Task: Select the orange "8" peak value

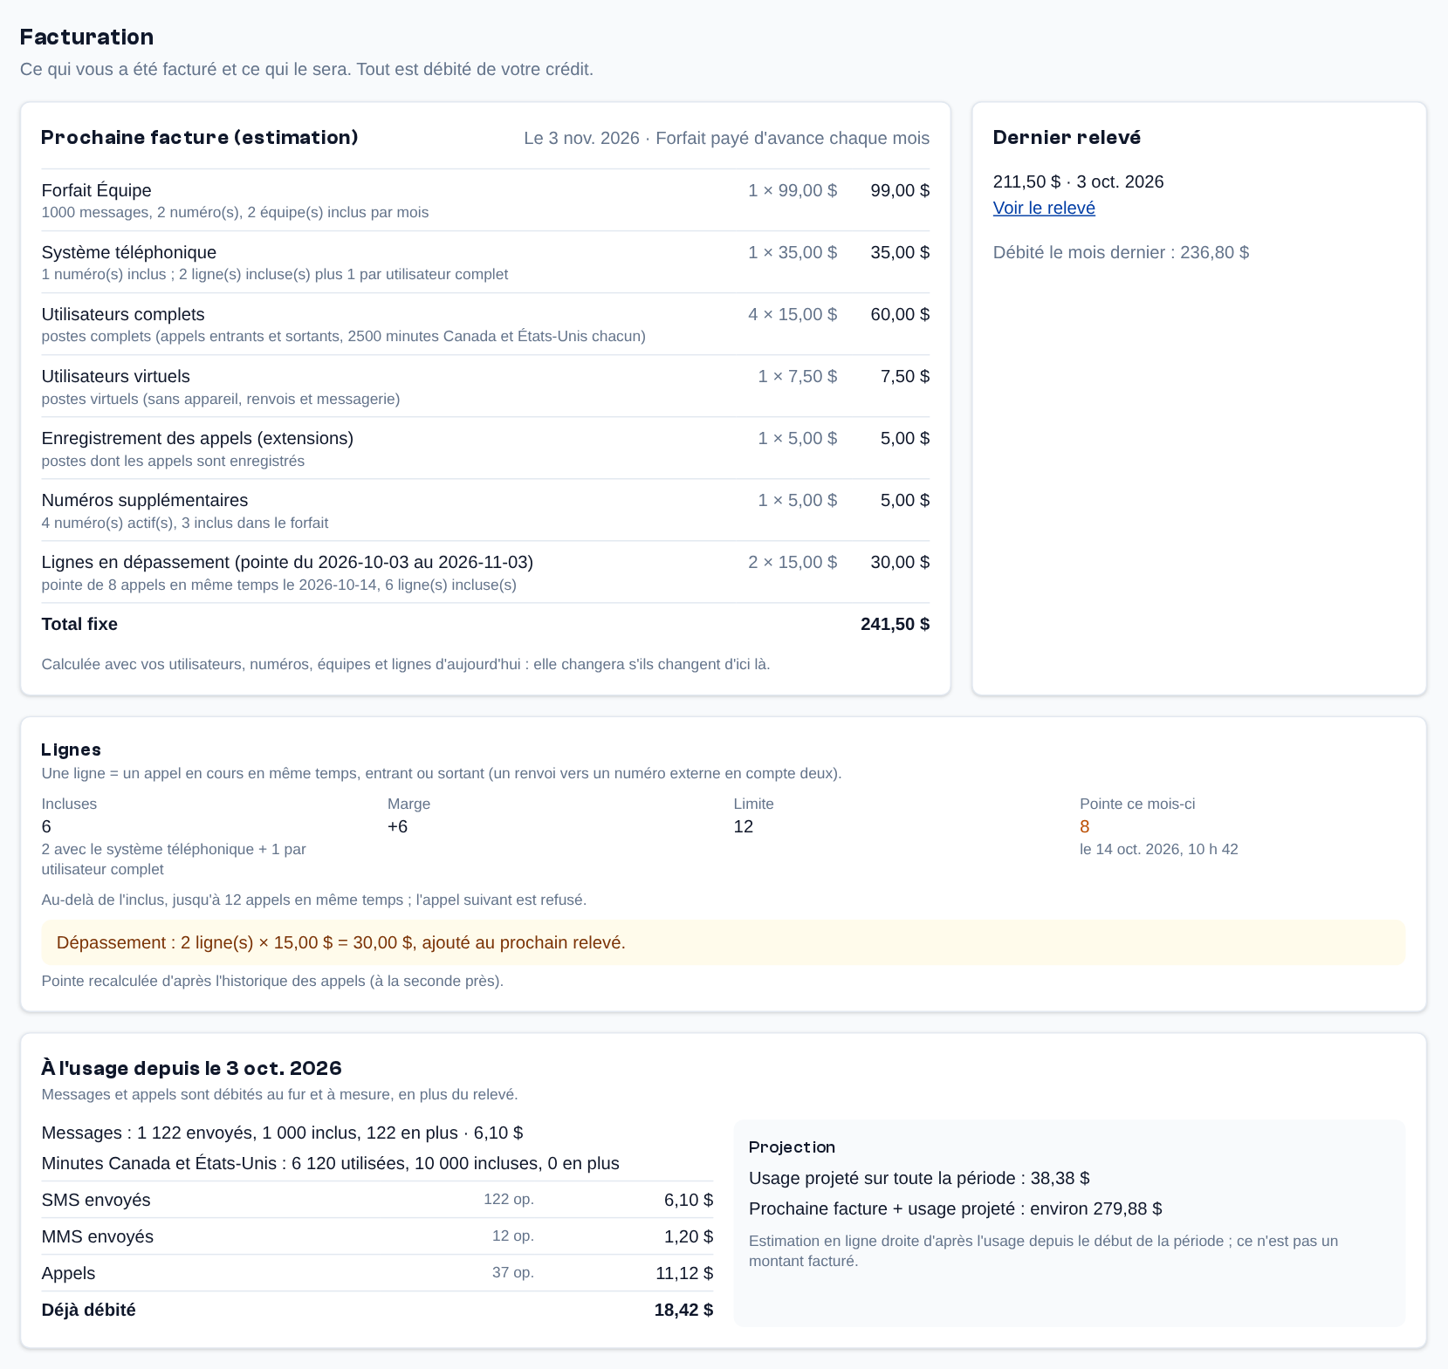Action: pyautogui.click(x=1085, y=826)
